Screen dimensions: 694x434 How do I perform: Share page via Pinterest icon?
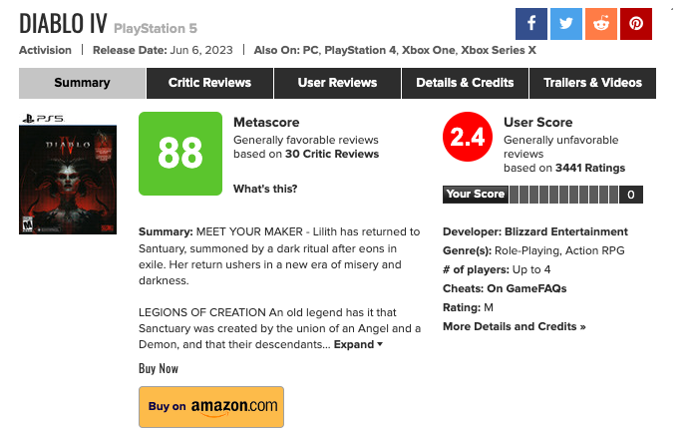636,24
